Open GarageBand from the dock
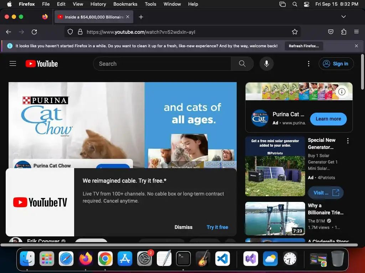The image size is (365, 273). click(x=203, y=258)
